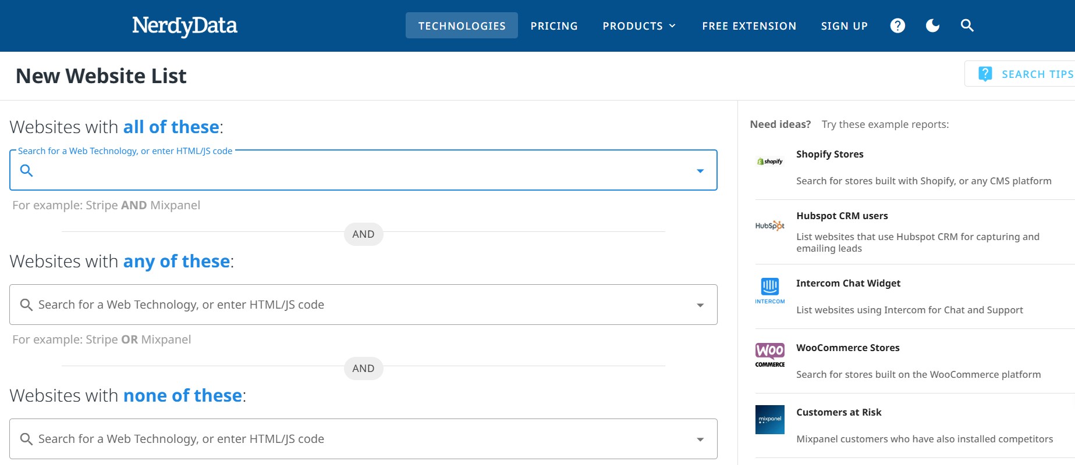Screen dimensions: 1075x465
Task: Click 'Mixpanel customers who have also installed competitors'
Action: coord(924,439)
